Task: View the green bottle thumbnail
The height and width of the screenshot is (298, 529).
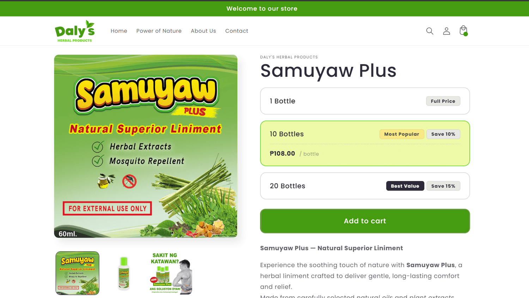Action: pos(124,273)
